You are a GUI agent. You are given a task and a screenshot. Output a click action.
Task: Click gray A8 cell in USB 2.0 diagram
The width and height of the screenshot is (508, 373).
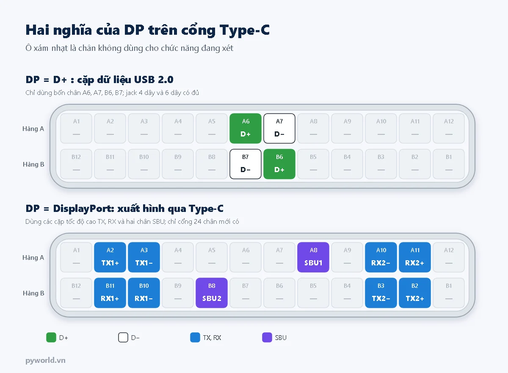(313, 128)
